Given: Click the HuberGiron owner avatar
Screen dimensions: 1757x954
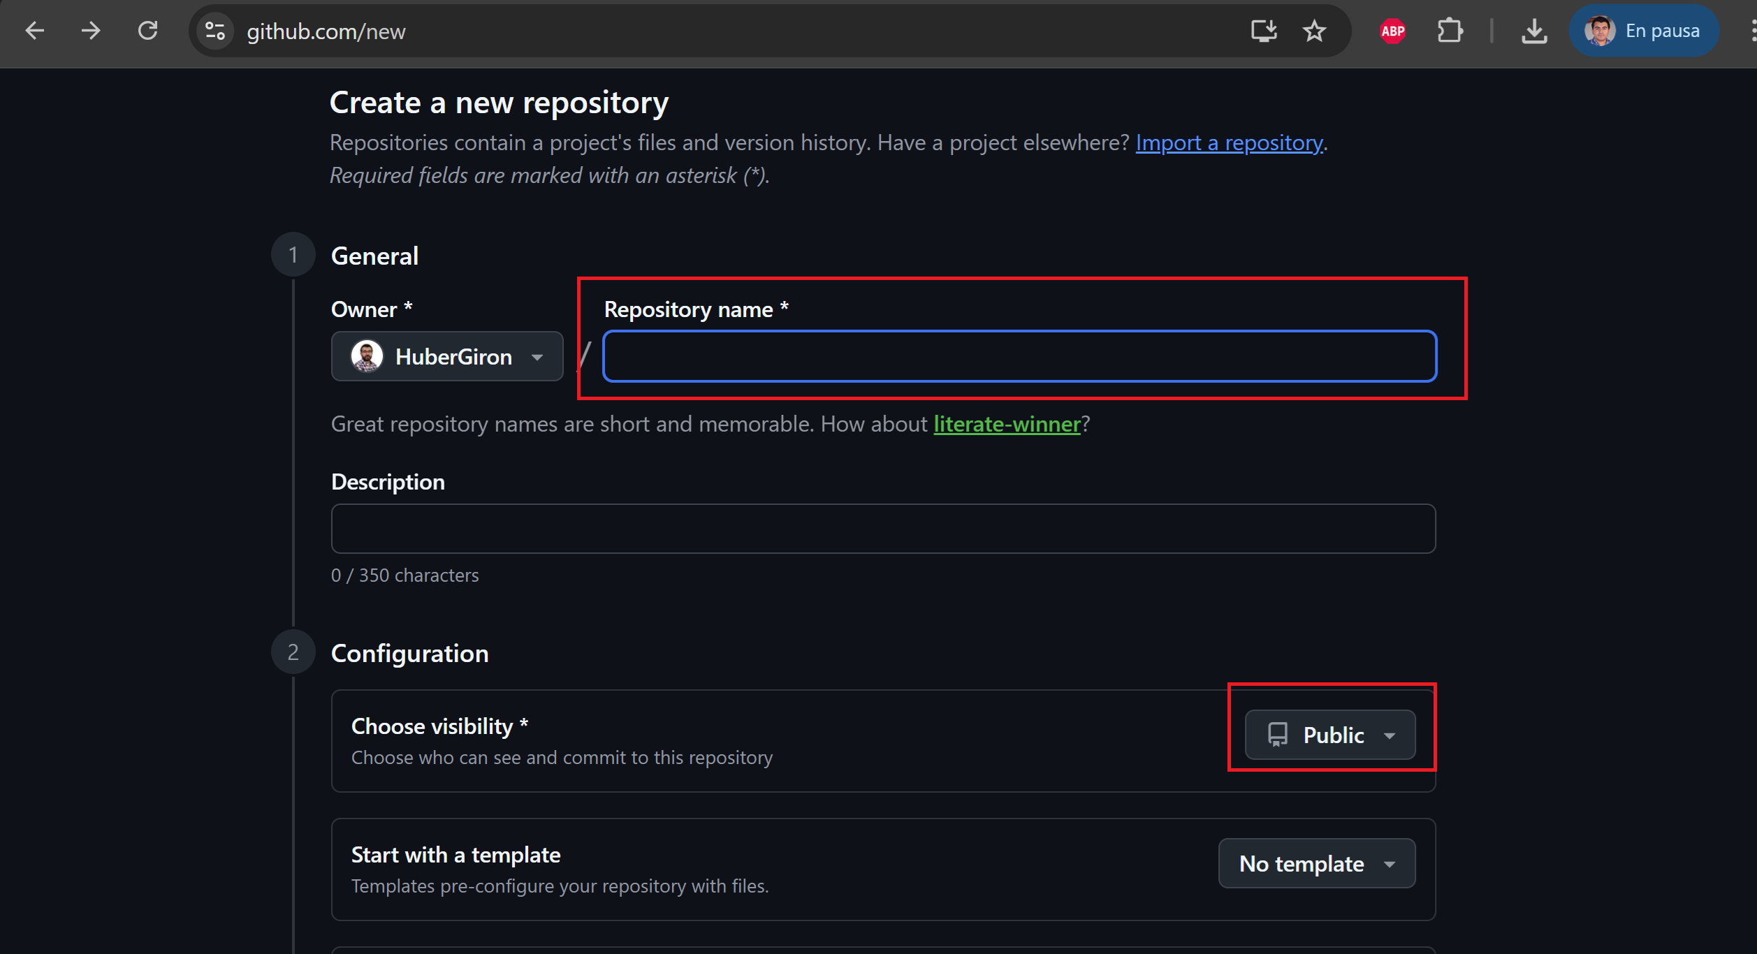Looking at the screenshot, I should 367,357.
